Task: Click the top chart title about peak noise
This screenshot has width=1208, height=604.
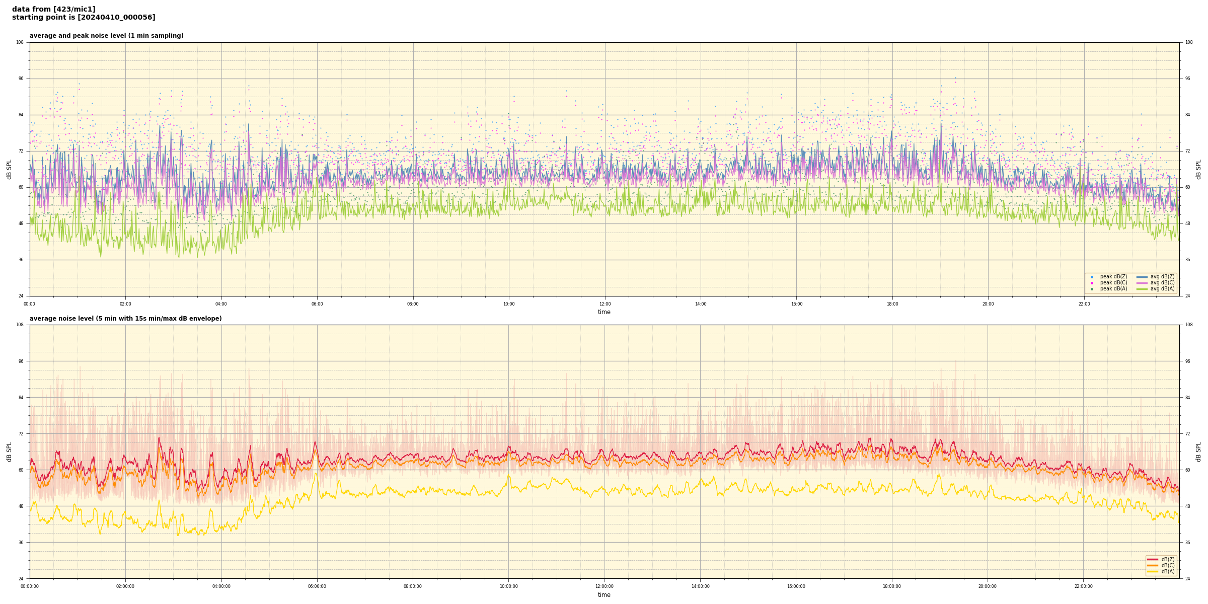Action: click(106, 36)
